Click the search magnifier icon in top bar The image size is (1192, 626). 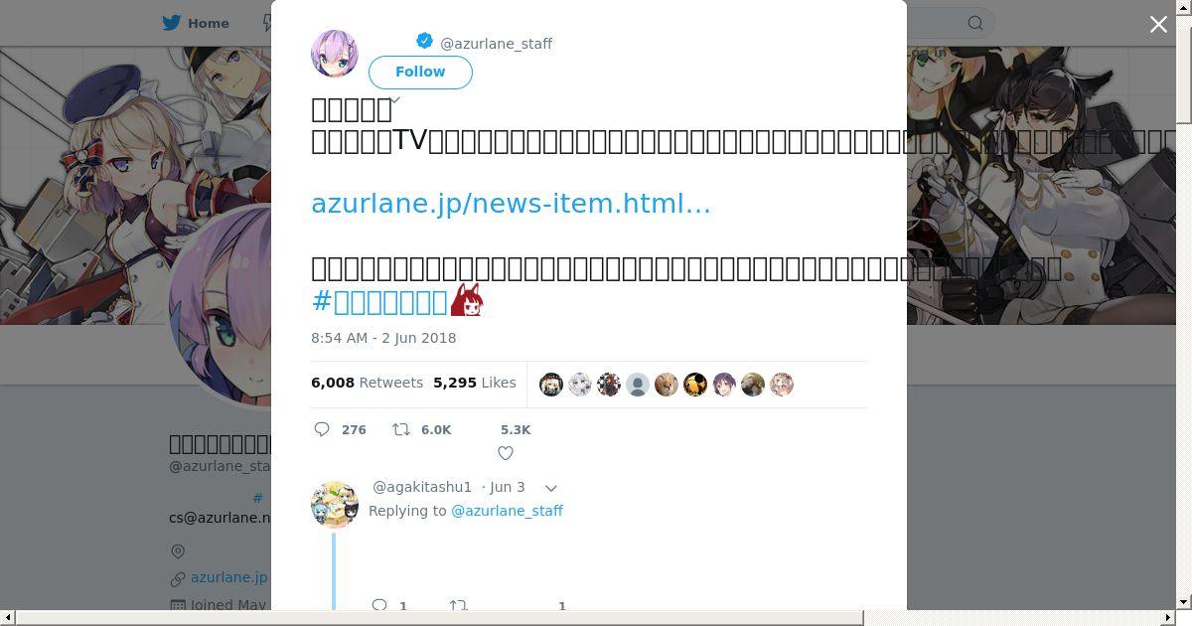(x=975, y=23)
